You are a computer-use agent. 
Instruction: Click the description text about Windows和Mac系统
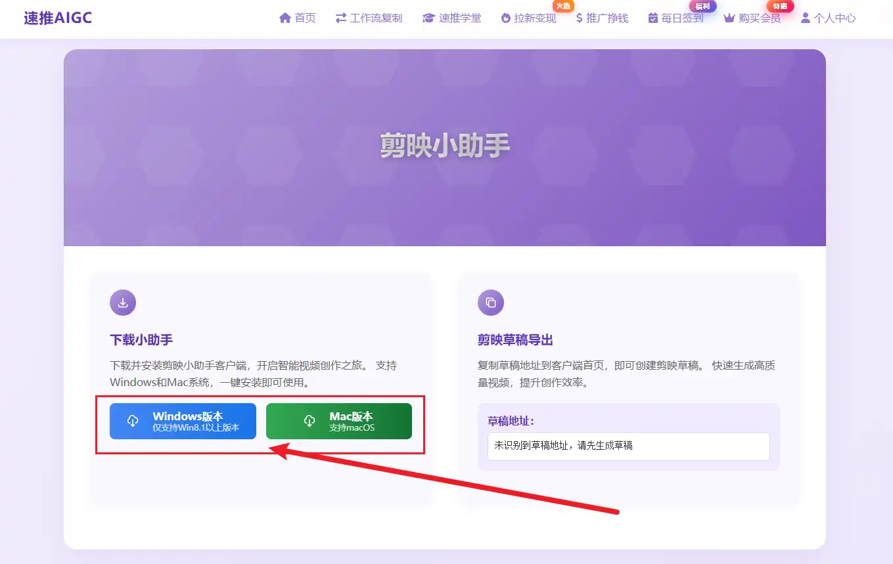pyautogui.click(x=253, y=374)
